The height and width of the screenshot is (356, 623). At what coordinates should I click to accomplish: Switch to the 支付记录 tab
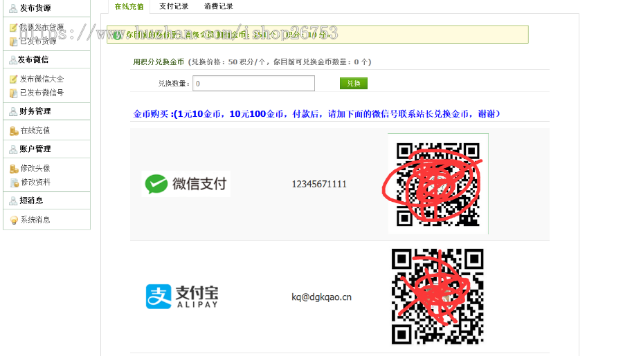[x=173, y=6]
